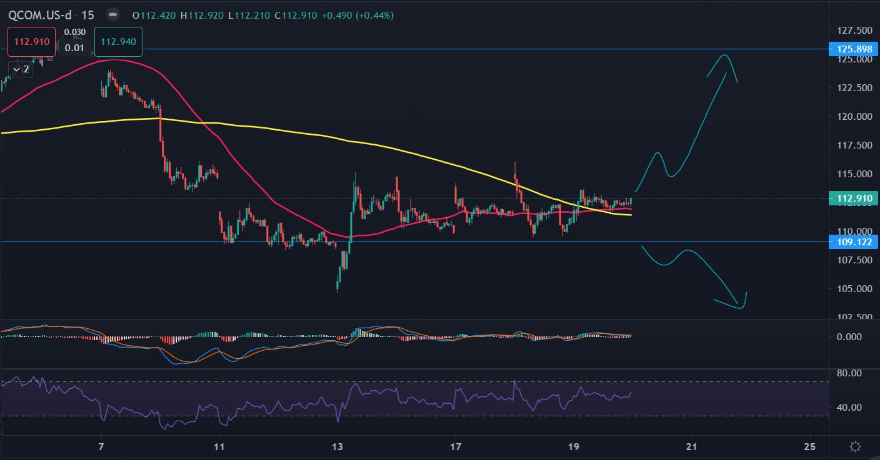Click the 0.01 order quantity field
Image resolution: width=880 pixels, height=460 pixels.
pyautogui.click(x=74, y=48)
